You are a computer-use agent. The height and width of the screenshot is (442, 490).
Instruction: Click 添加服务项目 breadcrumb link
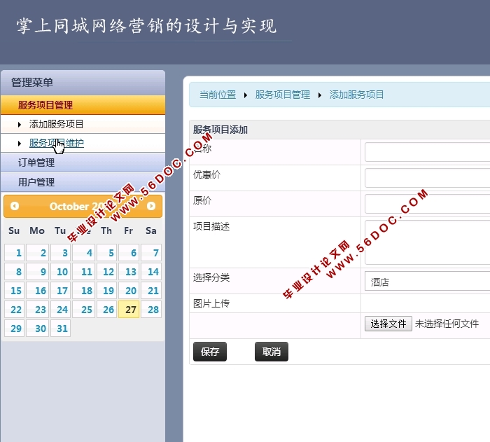[x=356, y=95]
